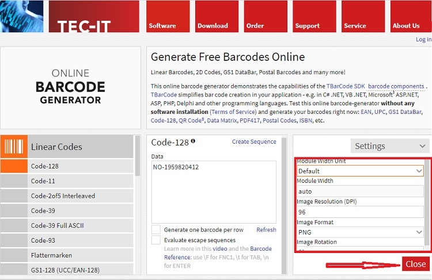Viewport: 432px width, 280px height.
Task: Click inside the Data text area
Action: (214, 192)
